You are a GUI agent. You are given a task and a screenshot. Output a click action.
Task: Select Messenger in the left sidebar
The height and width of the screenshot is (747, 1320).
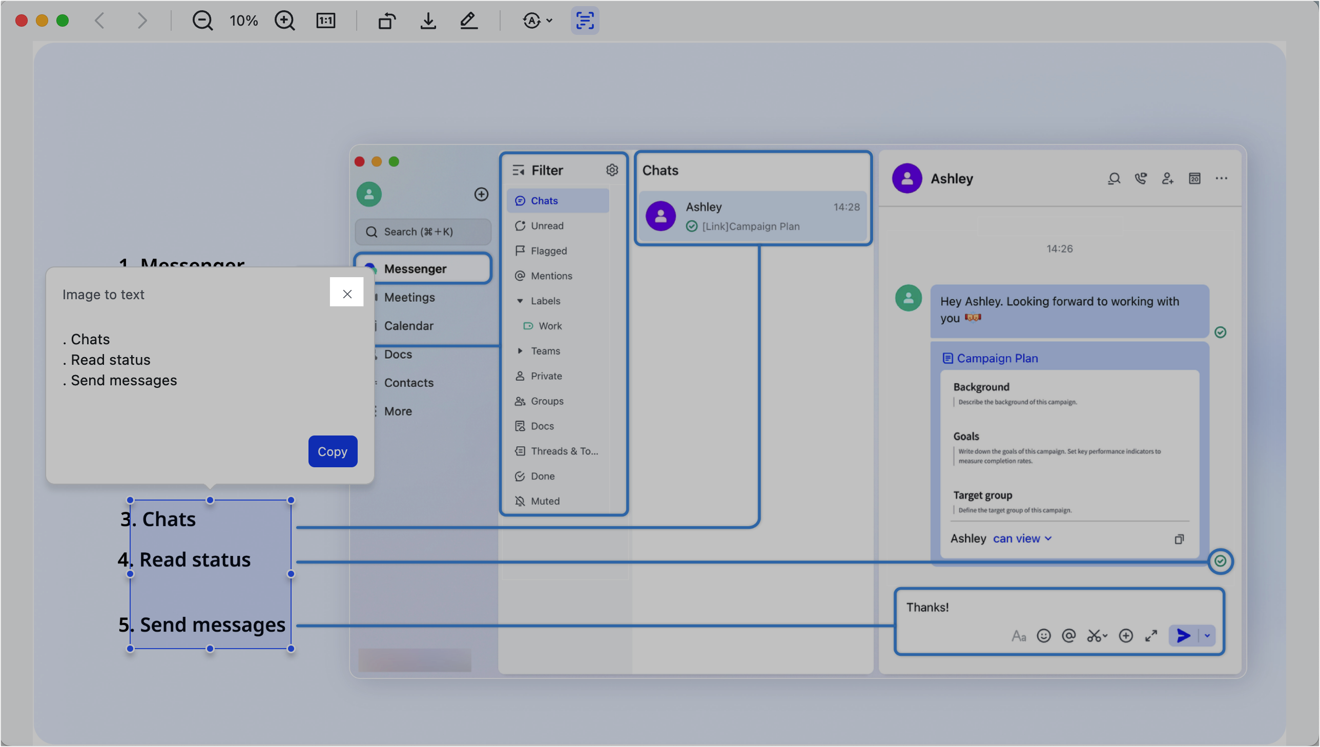[x=415, y=269]
